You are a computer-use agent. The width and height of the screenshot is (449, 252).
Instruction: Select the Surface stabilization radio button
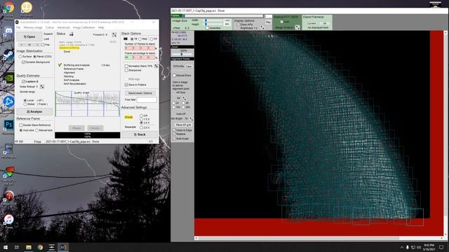click(20, 57)
